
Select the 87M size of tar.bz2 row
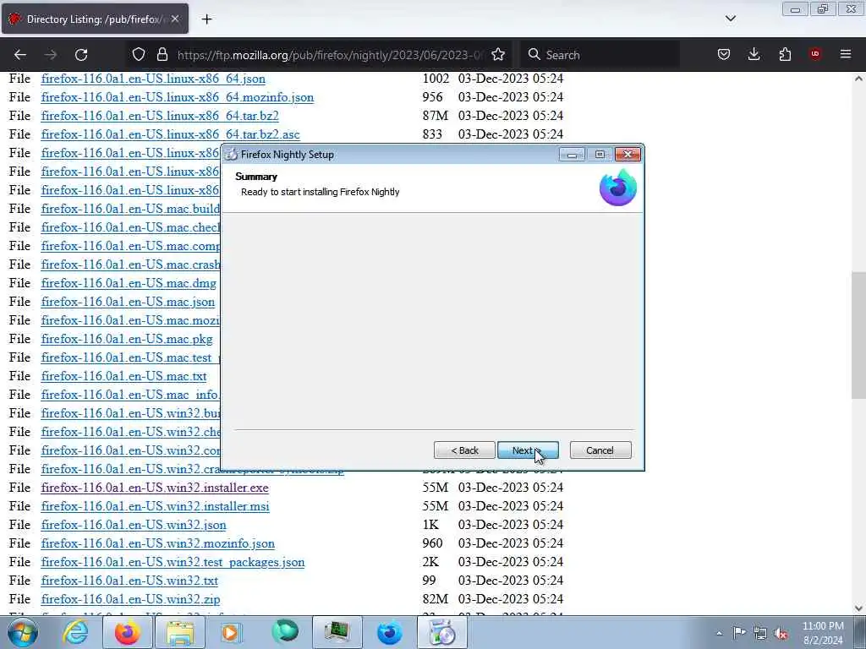pos(436,116)
